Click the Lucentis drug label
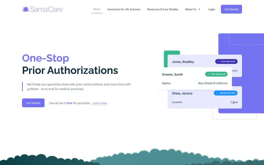Image resolution: width=264 pixels, height=165 pixels. point(177,102)
